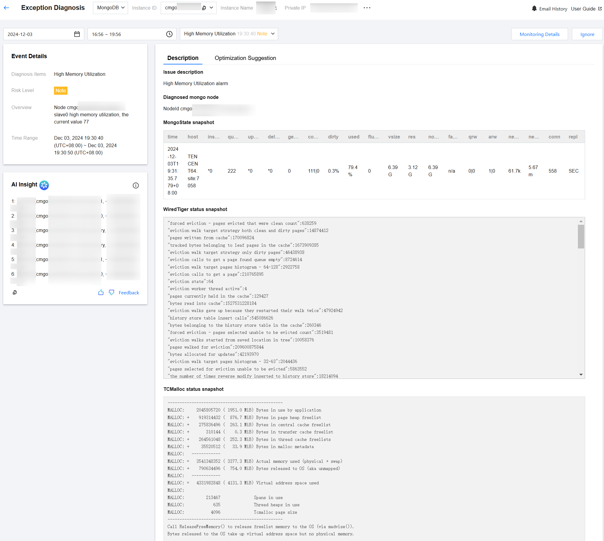The width and height of the screenshot is (604, 541).
Task: Click the back arrow icon
Action: [7, 8]
